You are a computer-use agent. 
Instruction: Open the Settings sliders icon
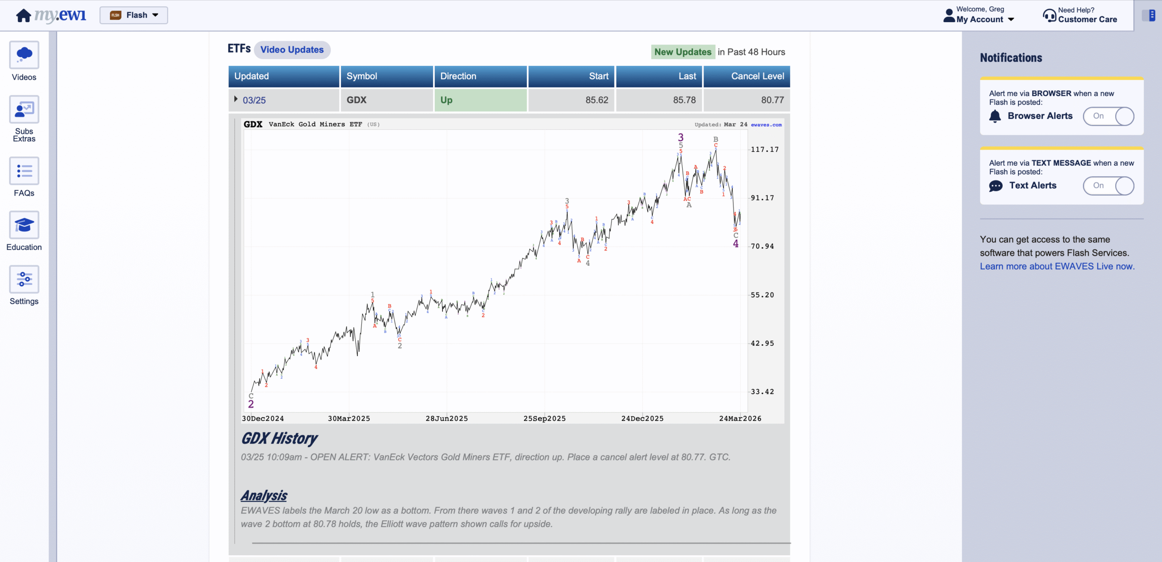(x=24, y=279)
